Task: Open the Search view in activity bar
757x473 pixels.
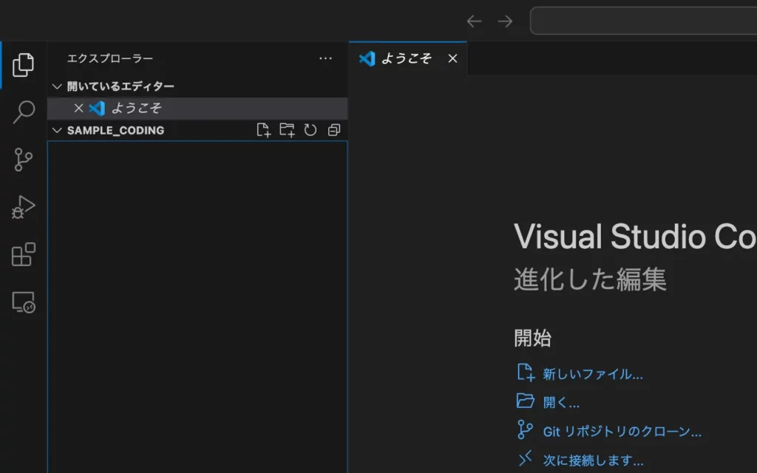Action: (23, 112)
